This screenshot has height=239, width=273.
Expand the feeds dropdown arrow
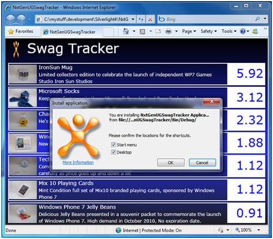tap(150, 32)
